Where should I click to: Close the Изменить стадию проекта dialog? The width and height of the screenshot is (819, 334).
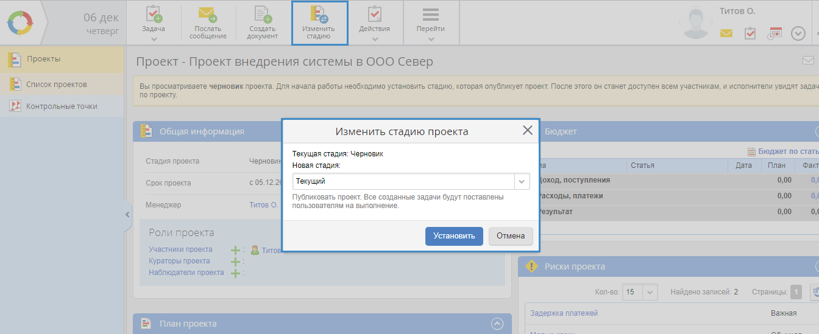coord(528,131)
